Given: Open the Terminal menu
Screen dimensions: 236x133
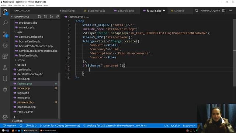Looking at the screenshot, I should coord(39,5).
